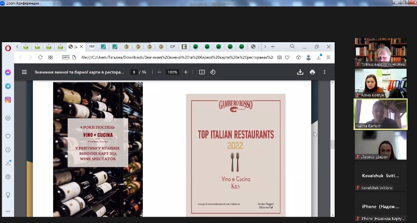Image resolution: width=417 pixels, height=223 pixels.
Task: Expand the sidebar three-dots more menu
Action: click(8, 210)
